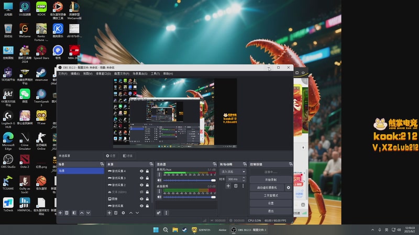Open source properties gear in Sources panel
Viewport: 419px width, 235px height.
123,213
